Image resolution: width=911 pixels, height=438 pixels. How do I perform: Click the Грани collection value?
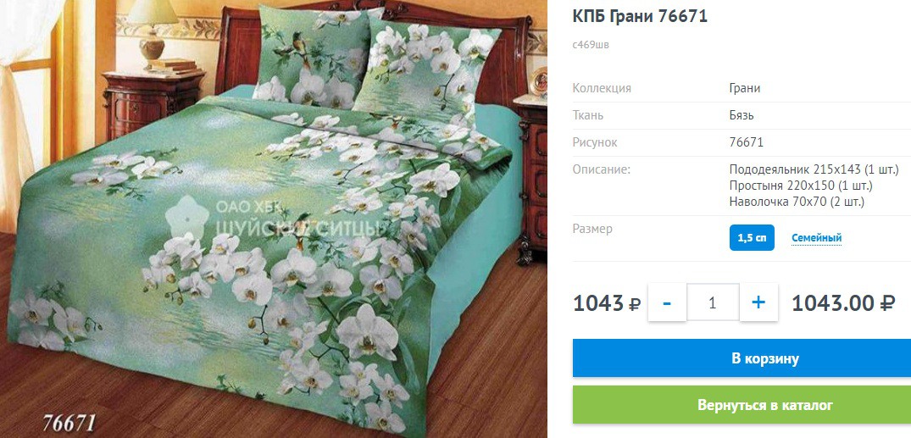[x=745, y=88]
